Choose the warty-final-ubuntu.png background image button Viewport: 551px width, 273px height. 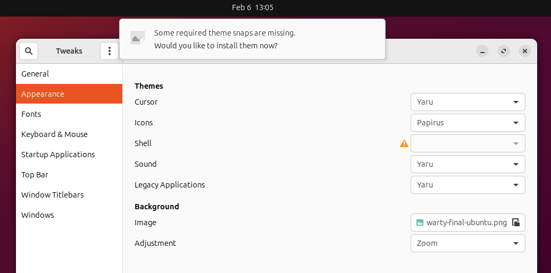[462, 223]
